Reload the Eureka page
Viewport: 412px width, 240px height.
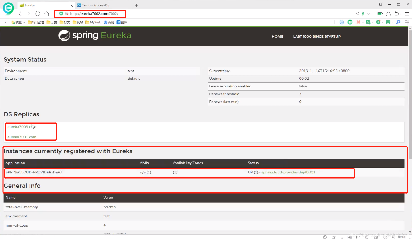(x=38, y=14)
